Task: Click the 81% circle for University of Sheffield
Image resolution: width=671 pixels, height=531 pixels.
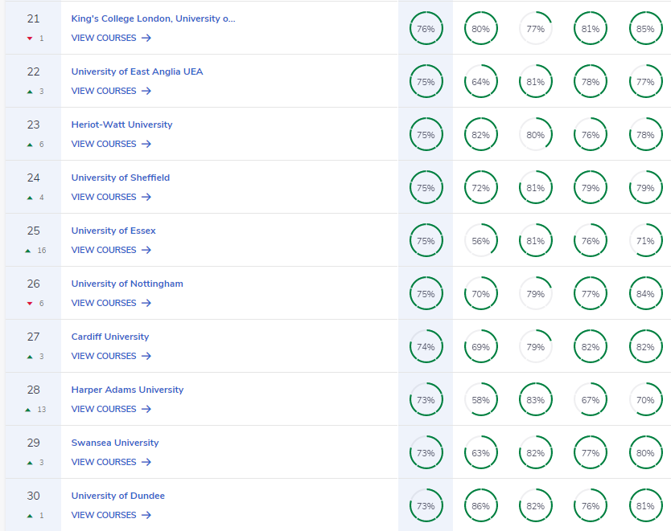Action: tap(536, 187)
